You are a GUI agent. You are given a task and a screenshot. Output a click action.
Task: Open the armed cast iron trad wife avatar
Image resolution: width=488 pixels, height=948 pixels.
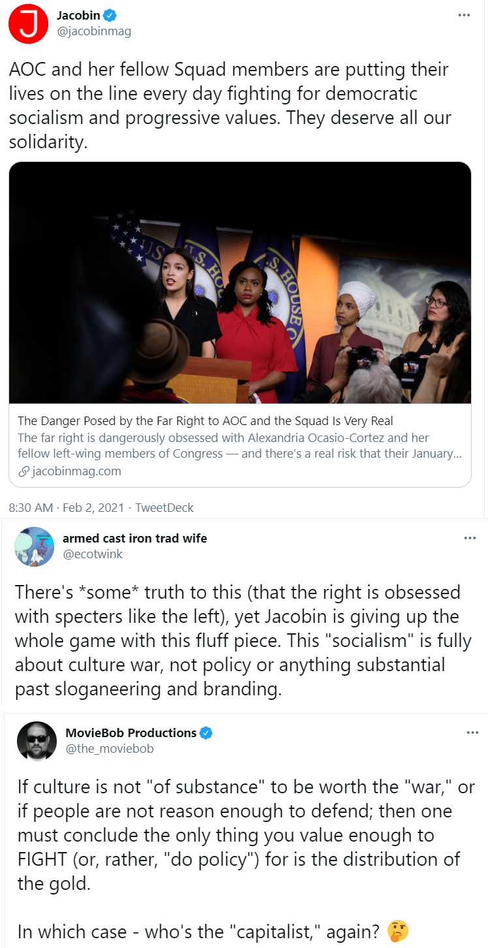point(34,546)
